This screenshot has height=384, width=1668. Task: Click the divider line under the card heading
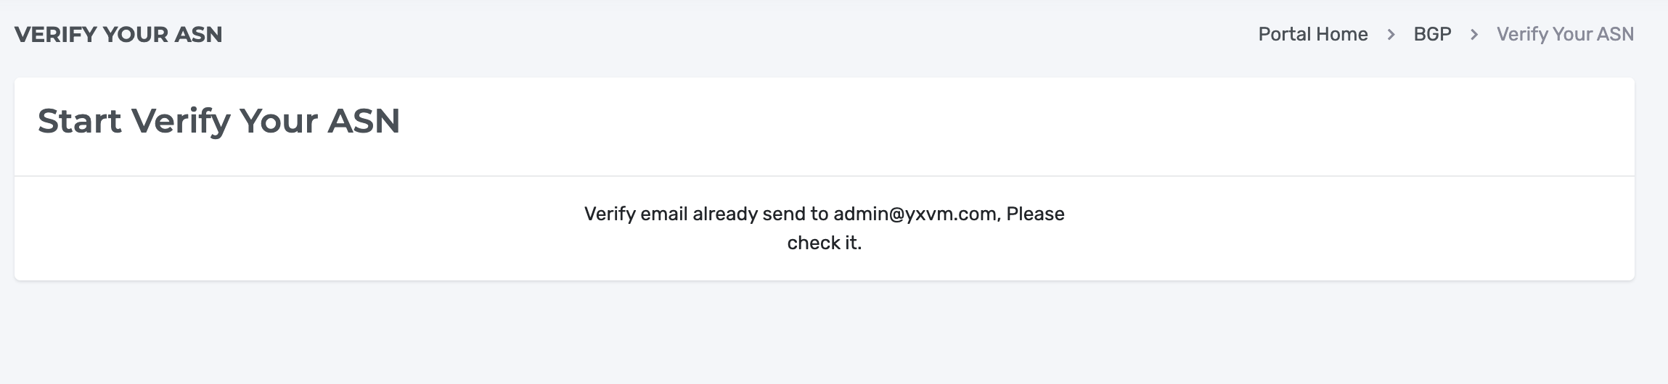(x=825, y=175)
